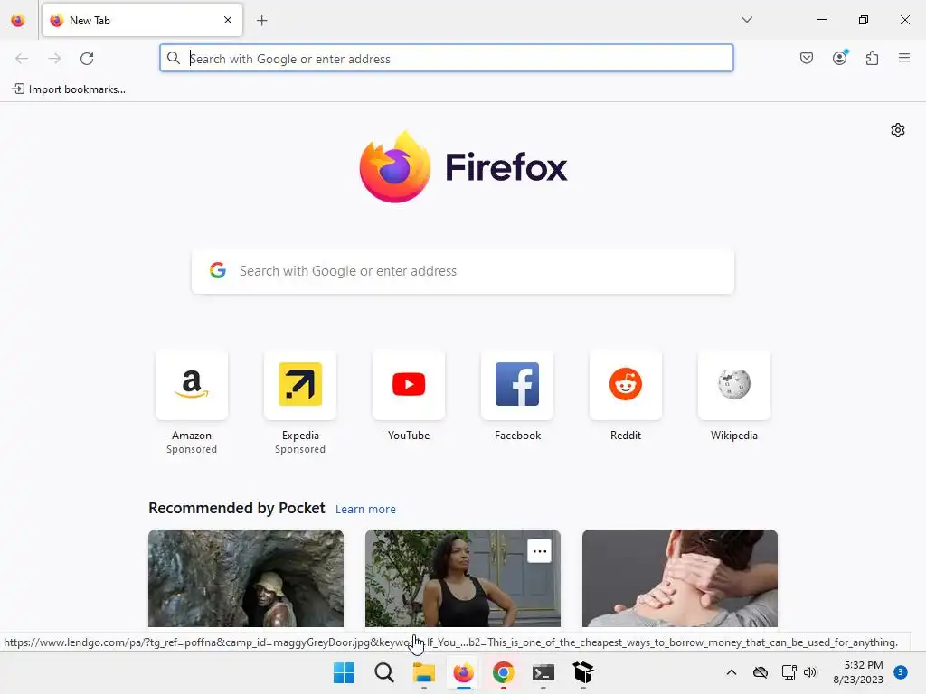Open new tab personalize gear icon
926x694 pixels.
click(898, 130)
